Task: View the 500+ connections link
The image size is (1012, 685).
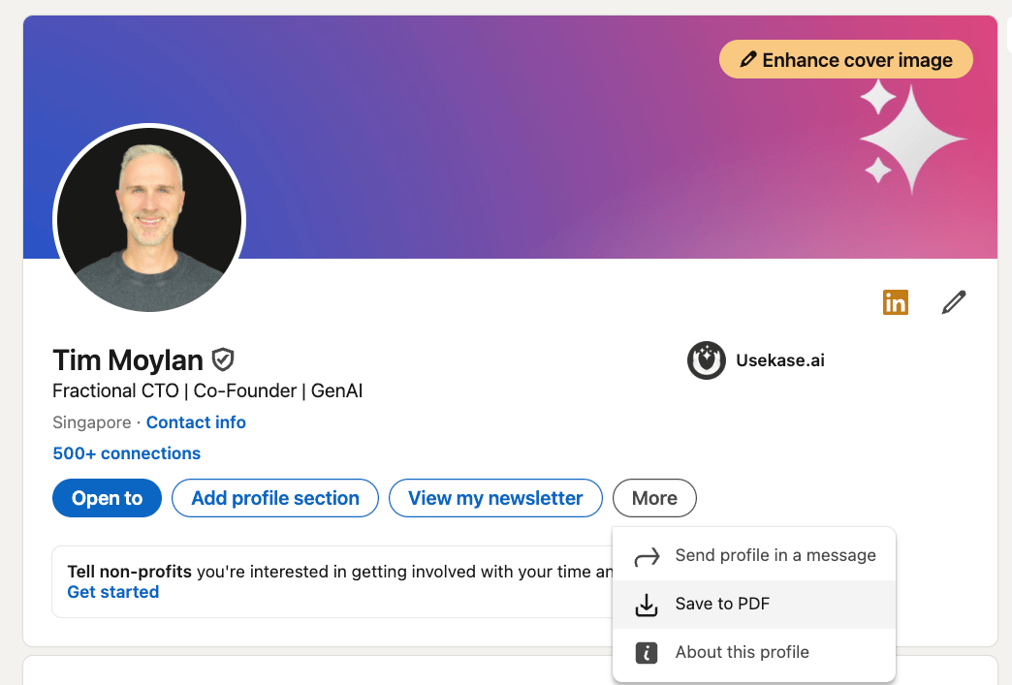Action: click(127, 453)
